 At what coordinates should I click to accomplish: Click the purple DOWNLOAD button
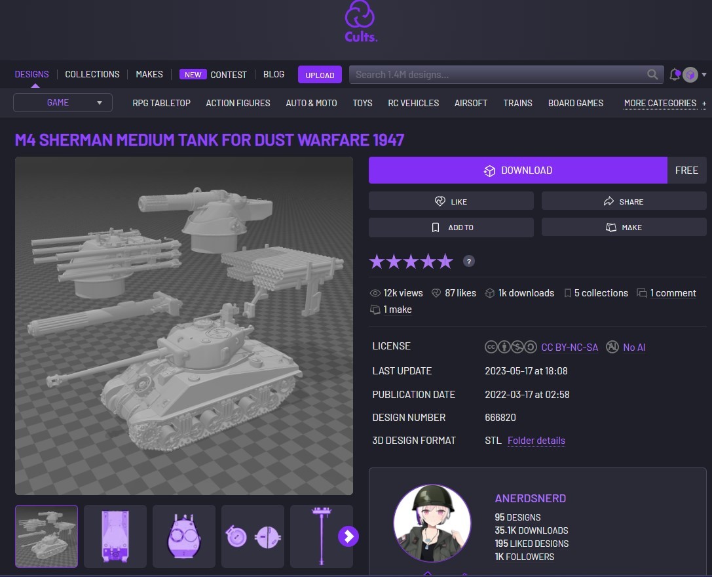517,170
